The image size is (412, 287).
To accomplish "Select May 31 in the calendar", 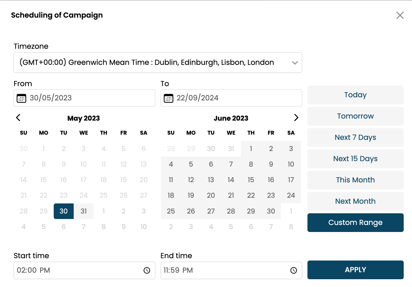I will point(84,211).
